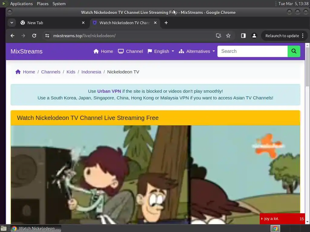Expand the tab search dropdown arrow
The width and height of the screenshot is (310, 232).
click(12, 23)
